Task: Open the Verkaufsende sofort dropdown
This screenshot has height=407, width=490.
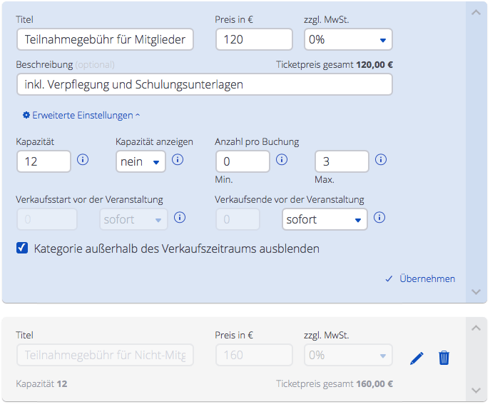Action: click(325, 219)
